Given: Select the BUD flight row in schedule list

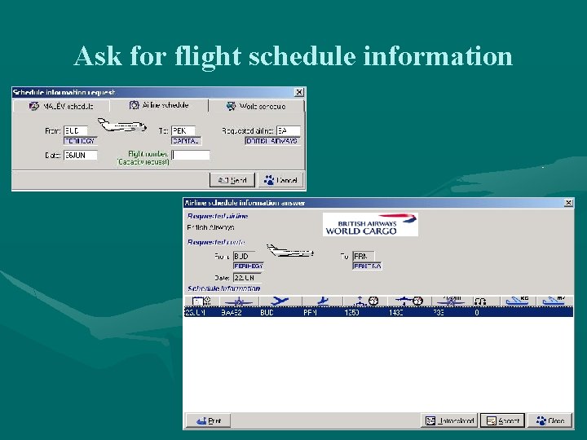Looking at the screenshot, I should point(378,312).
